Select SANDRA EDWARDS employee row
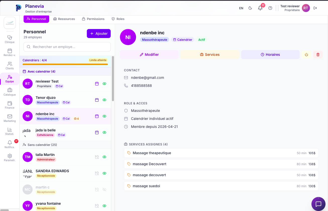Screen dimensions: 328x211 click(65, 173)
